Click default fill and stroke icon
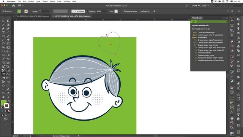Screen dimensions: 243x137 pyautogui.click(x=2, y=107)
